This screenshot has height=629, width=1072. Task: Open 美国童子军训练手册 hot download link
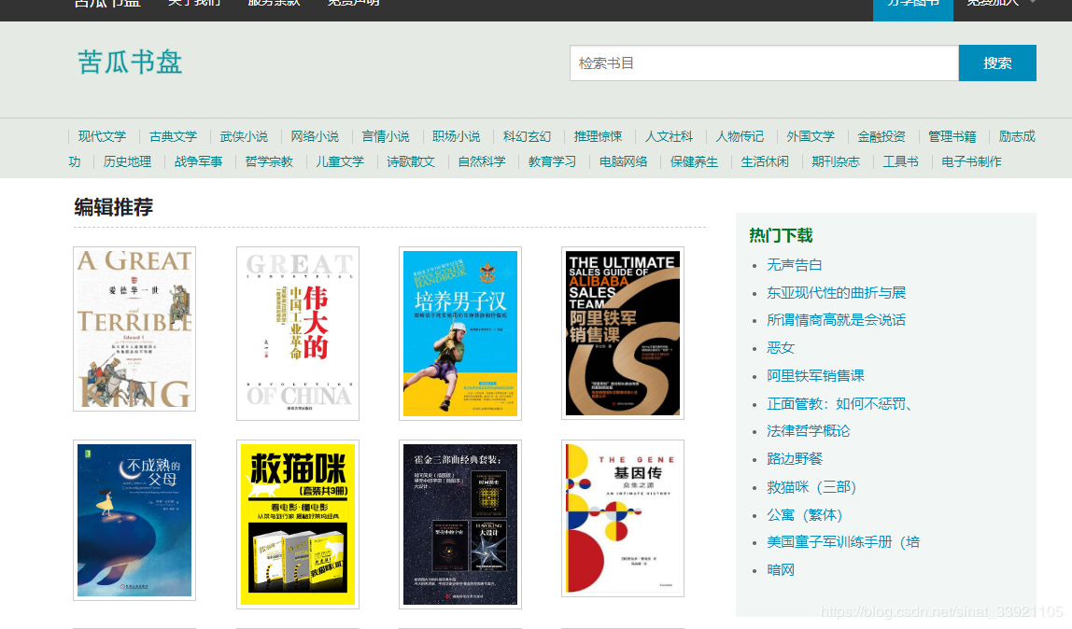(843, 542)
